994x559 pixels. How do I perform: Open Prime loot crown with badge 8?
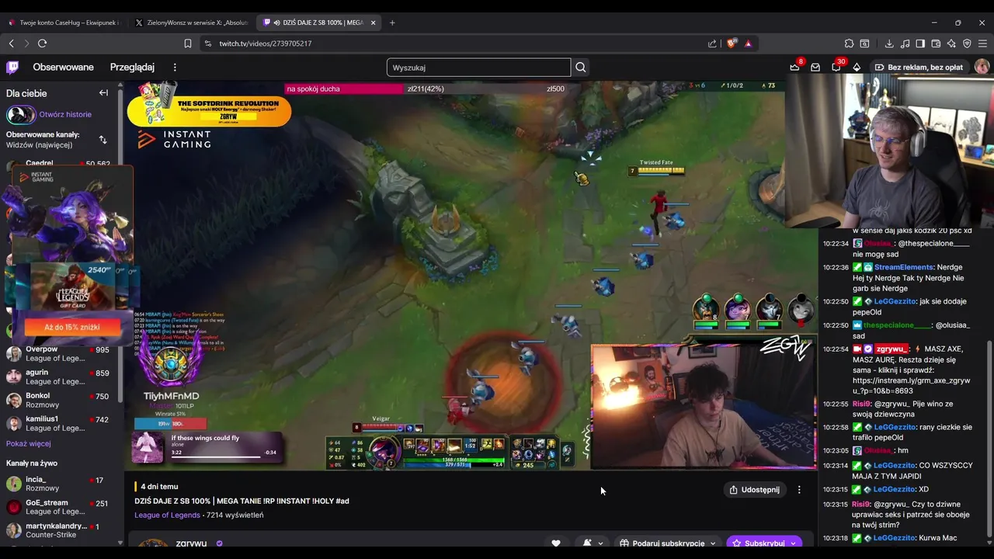tap(794, 68)
